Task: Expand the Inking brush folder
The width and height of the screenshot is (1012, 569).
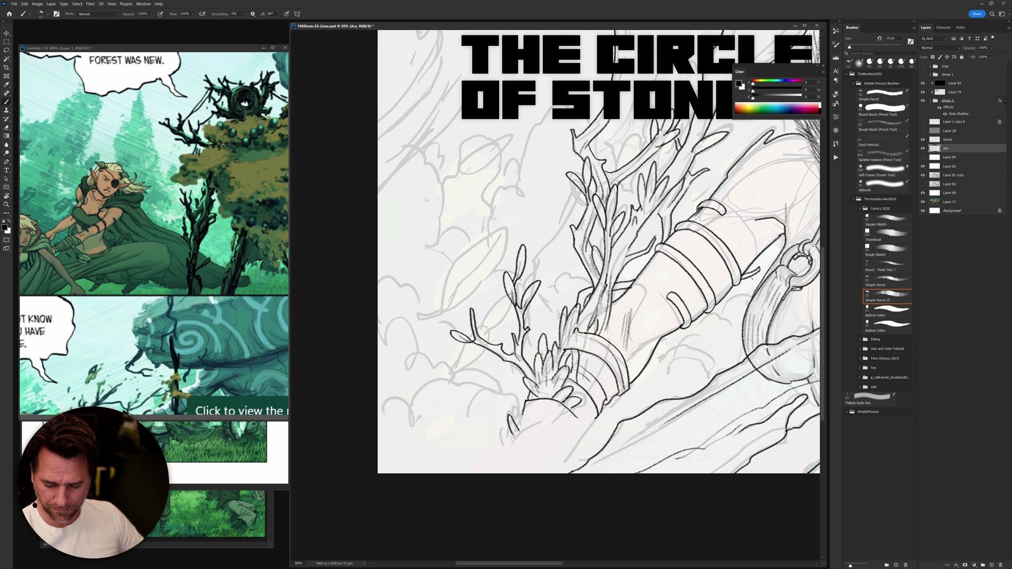Action: [860, 339]
